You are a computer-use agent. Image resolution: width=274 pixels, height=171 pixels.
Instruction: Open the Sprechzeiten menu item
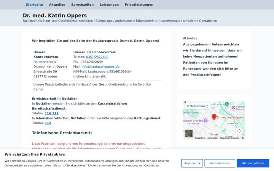coord(82,5)
